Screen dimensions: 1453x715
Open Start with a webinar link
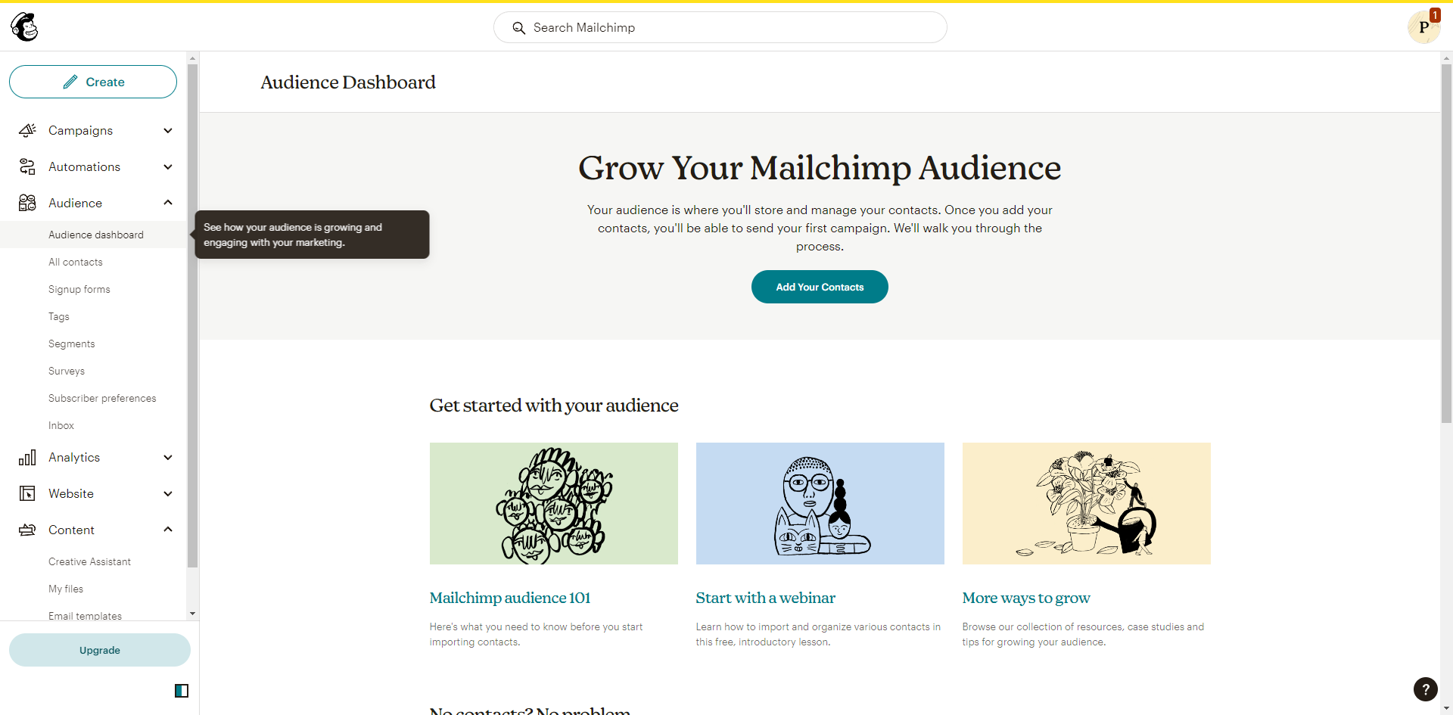click(x=766, y=598)
